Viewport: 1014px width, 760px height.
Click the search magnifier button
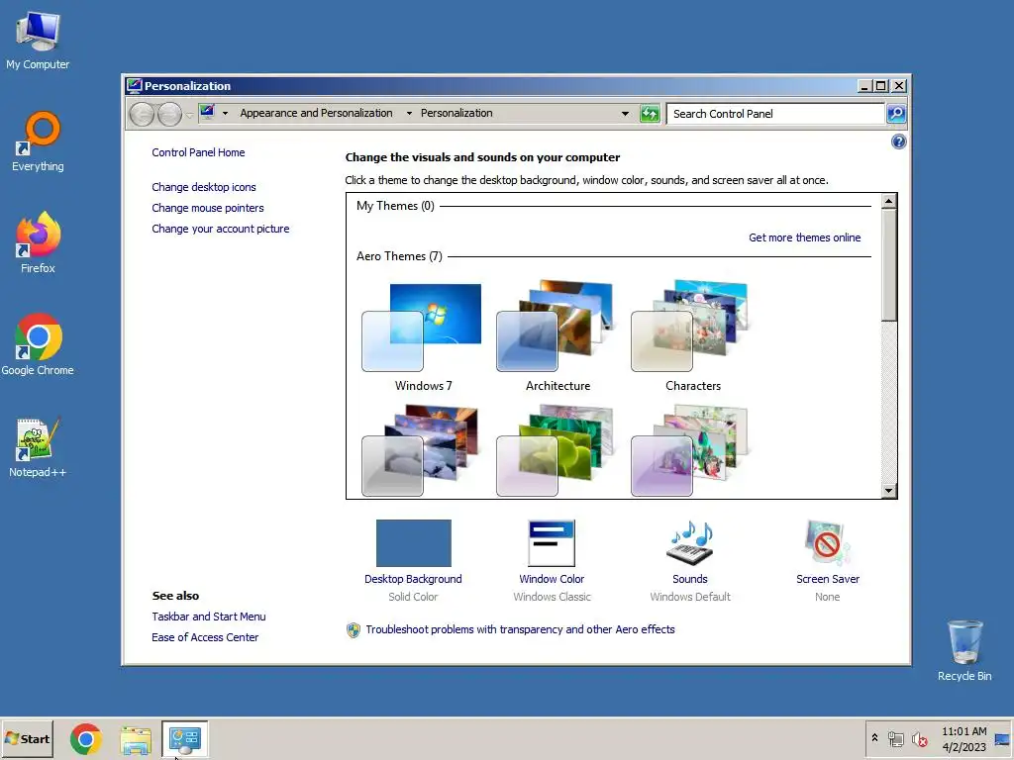[895, 114]
